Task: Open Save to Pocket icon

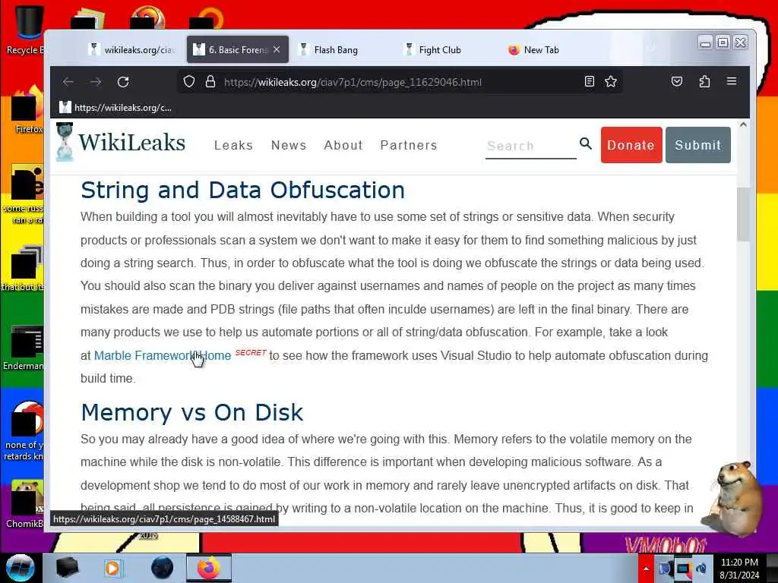Action: tap(677, 81)
